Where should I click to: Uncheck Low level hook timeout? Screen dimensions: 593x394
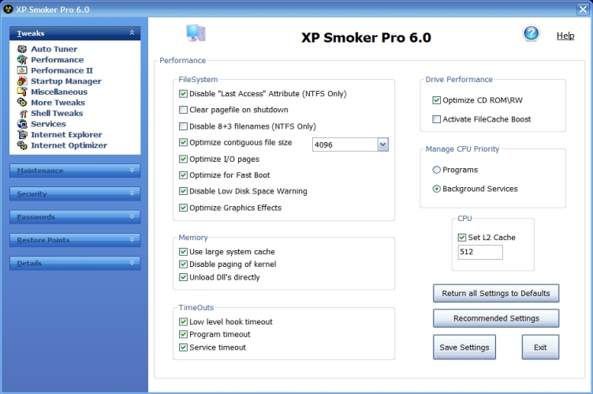183,321
